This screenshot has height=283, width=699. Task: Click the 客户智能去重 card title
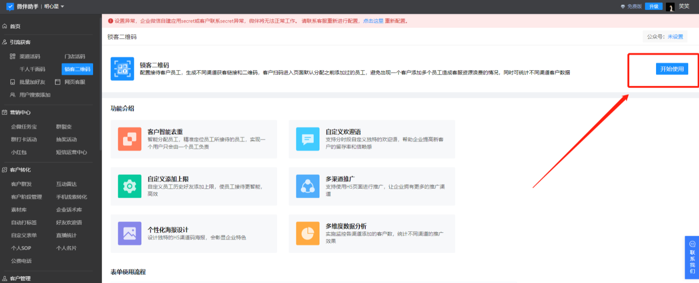click(165, 131)
